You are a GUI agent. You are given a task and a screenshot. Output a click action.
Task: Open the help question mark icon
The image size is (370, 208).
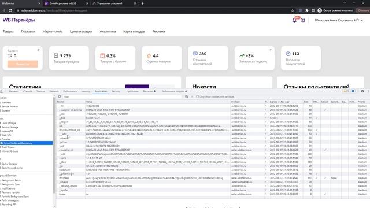(303, 20)
